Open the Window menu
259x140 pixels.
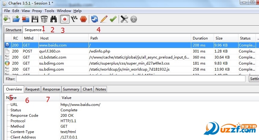coord(64,11)
